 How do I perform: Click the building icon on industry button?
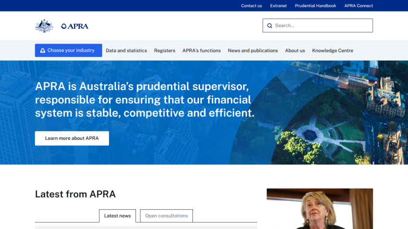pyautogui.click(x=43, y=50)
